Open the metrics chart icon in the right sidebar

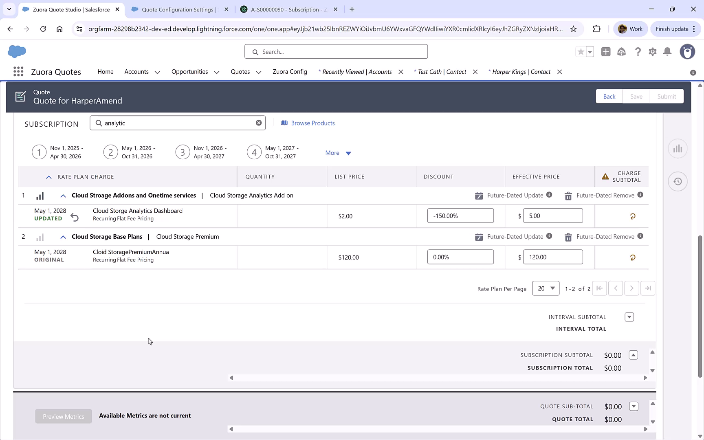tap(678, 149)
